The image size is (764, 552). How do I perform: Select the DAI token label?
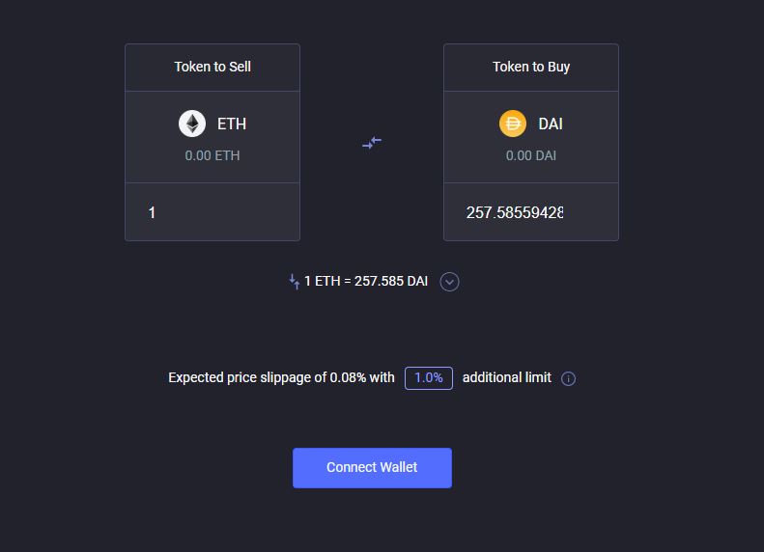(551, 124)
